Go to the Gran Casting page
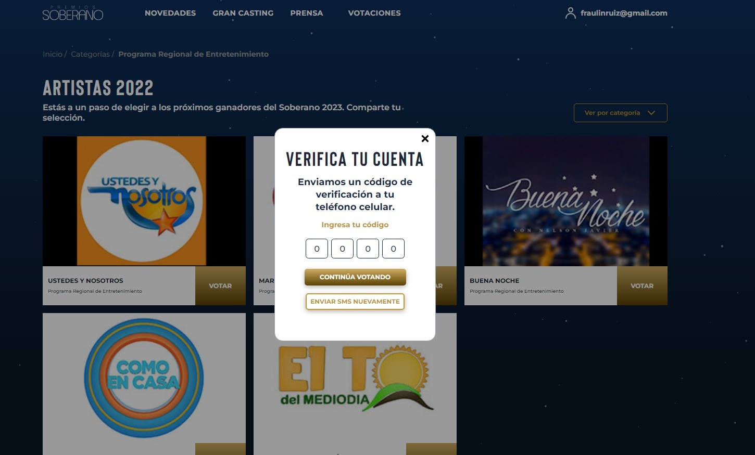The width and height of the screenshot is (755, 455). tap(243, 13)
